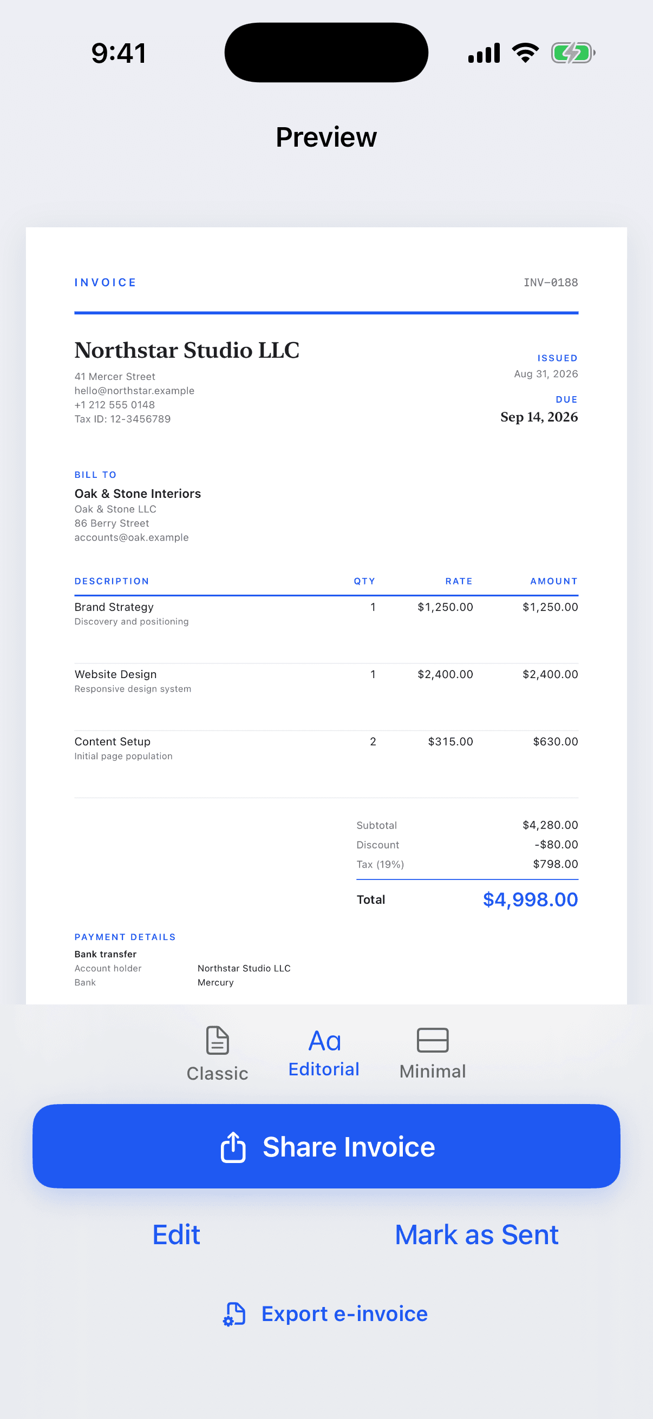Tap the $2,400.00 rate for Website Design

tap(445, 674)
